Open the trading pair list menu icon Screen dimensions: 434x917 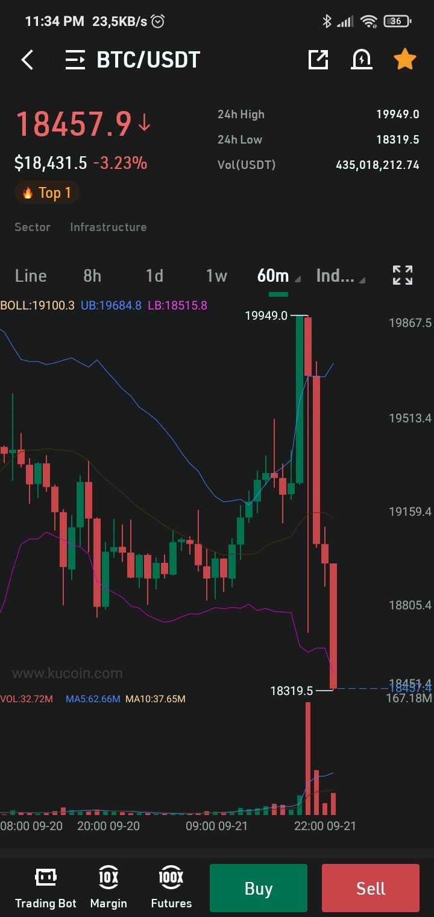click(75, 60)
